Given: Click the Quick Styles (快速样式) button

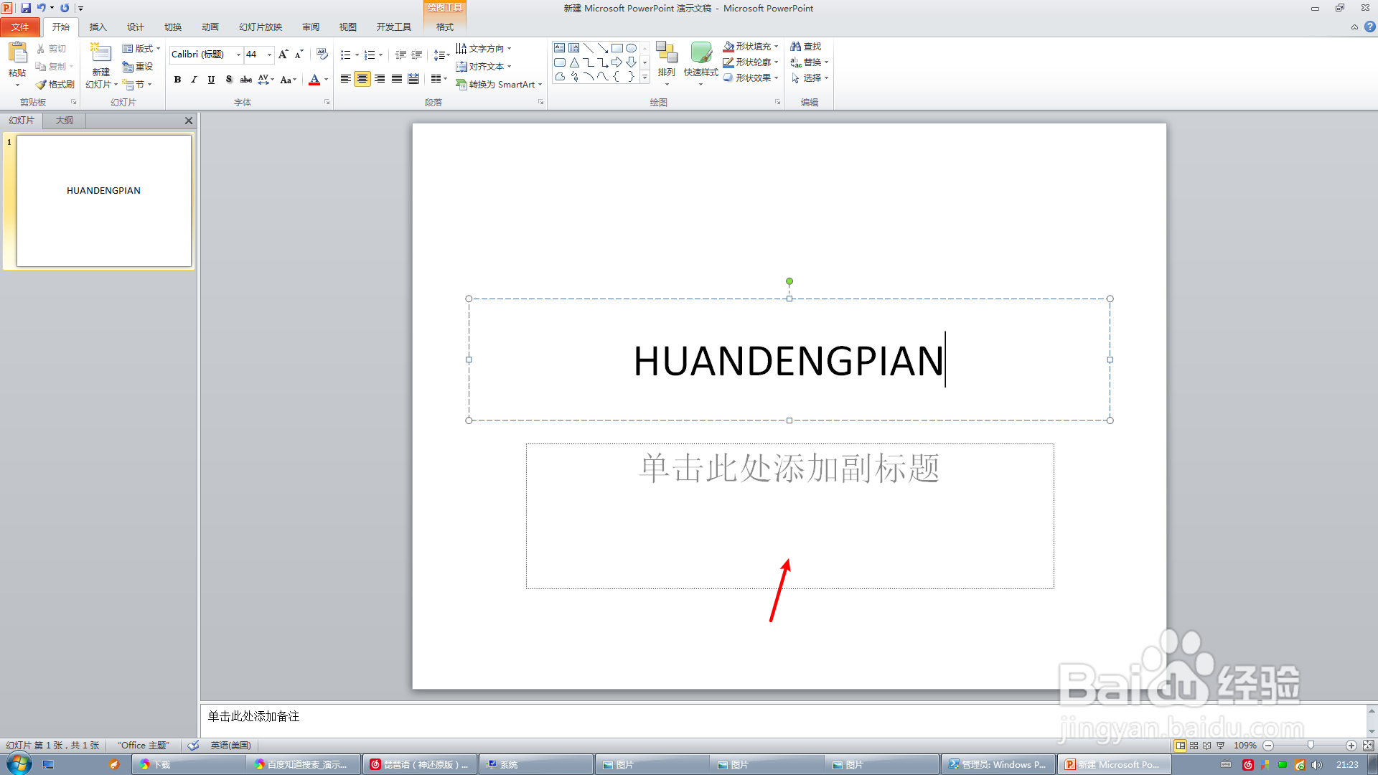Looking at the screenshot, I should click(x=701, y=64).
